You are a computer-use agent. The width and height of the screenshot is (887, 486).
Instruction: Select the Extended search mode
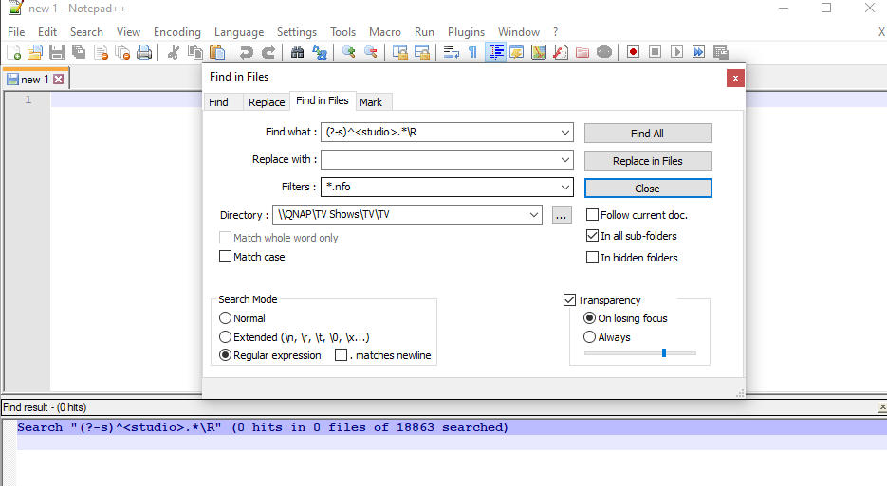[225, 337]
